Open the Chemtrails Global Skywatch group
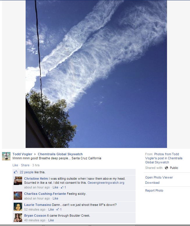 point(60,154)
